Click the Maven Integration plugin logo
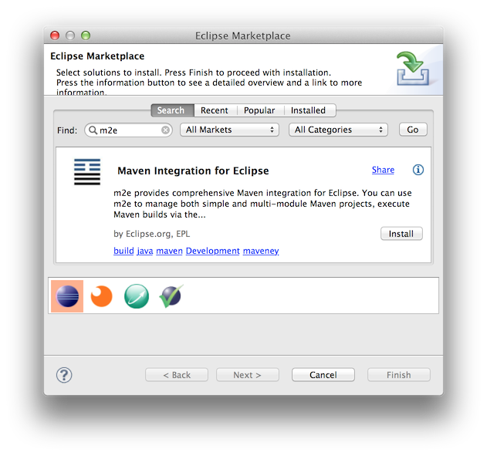 point(87,171)
